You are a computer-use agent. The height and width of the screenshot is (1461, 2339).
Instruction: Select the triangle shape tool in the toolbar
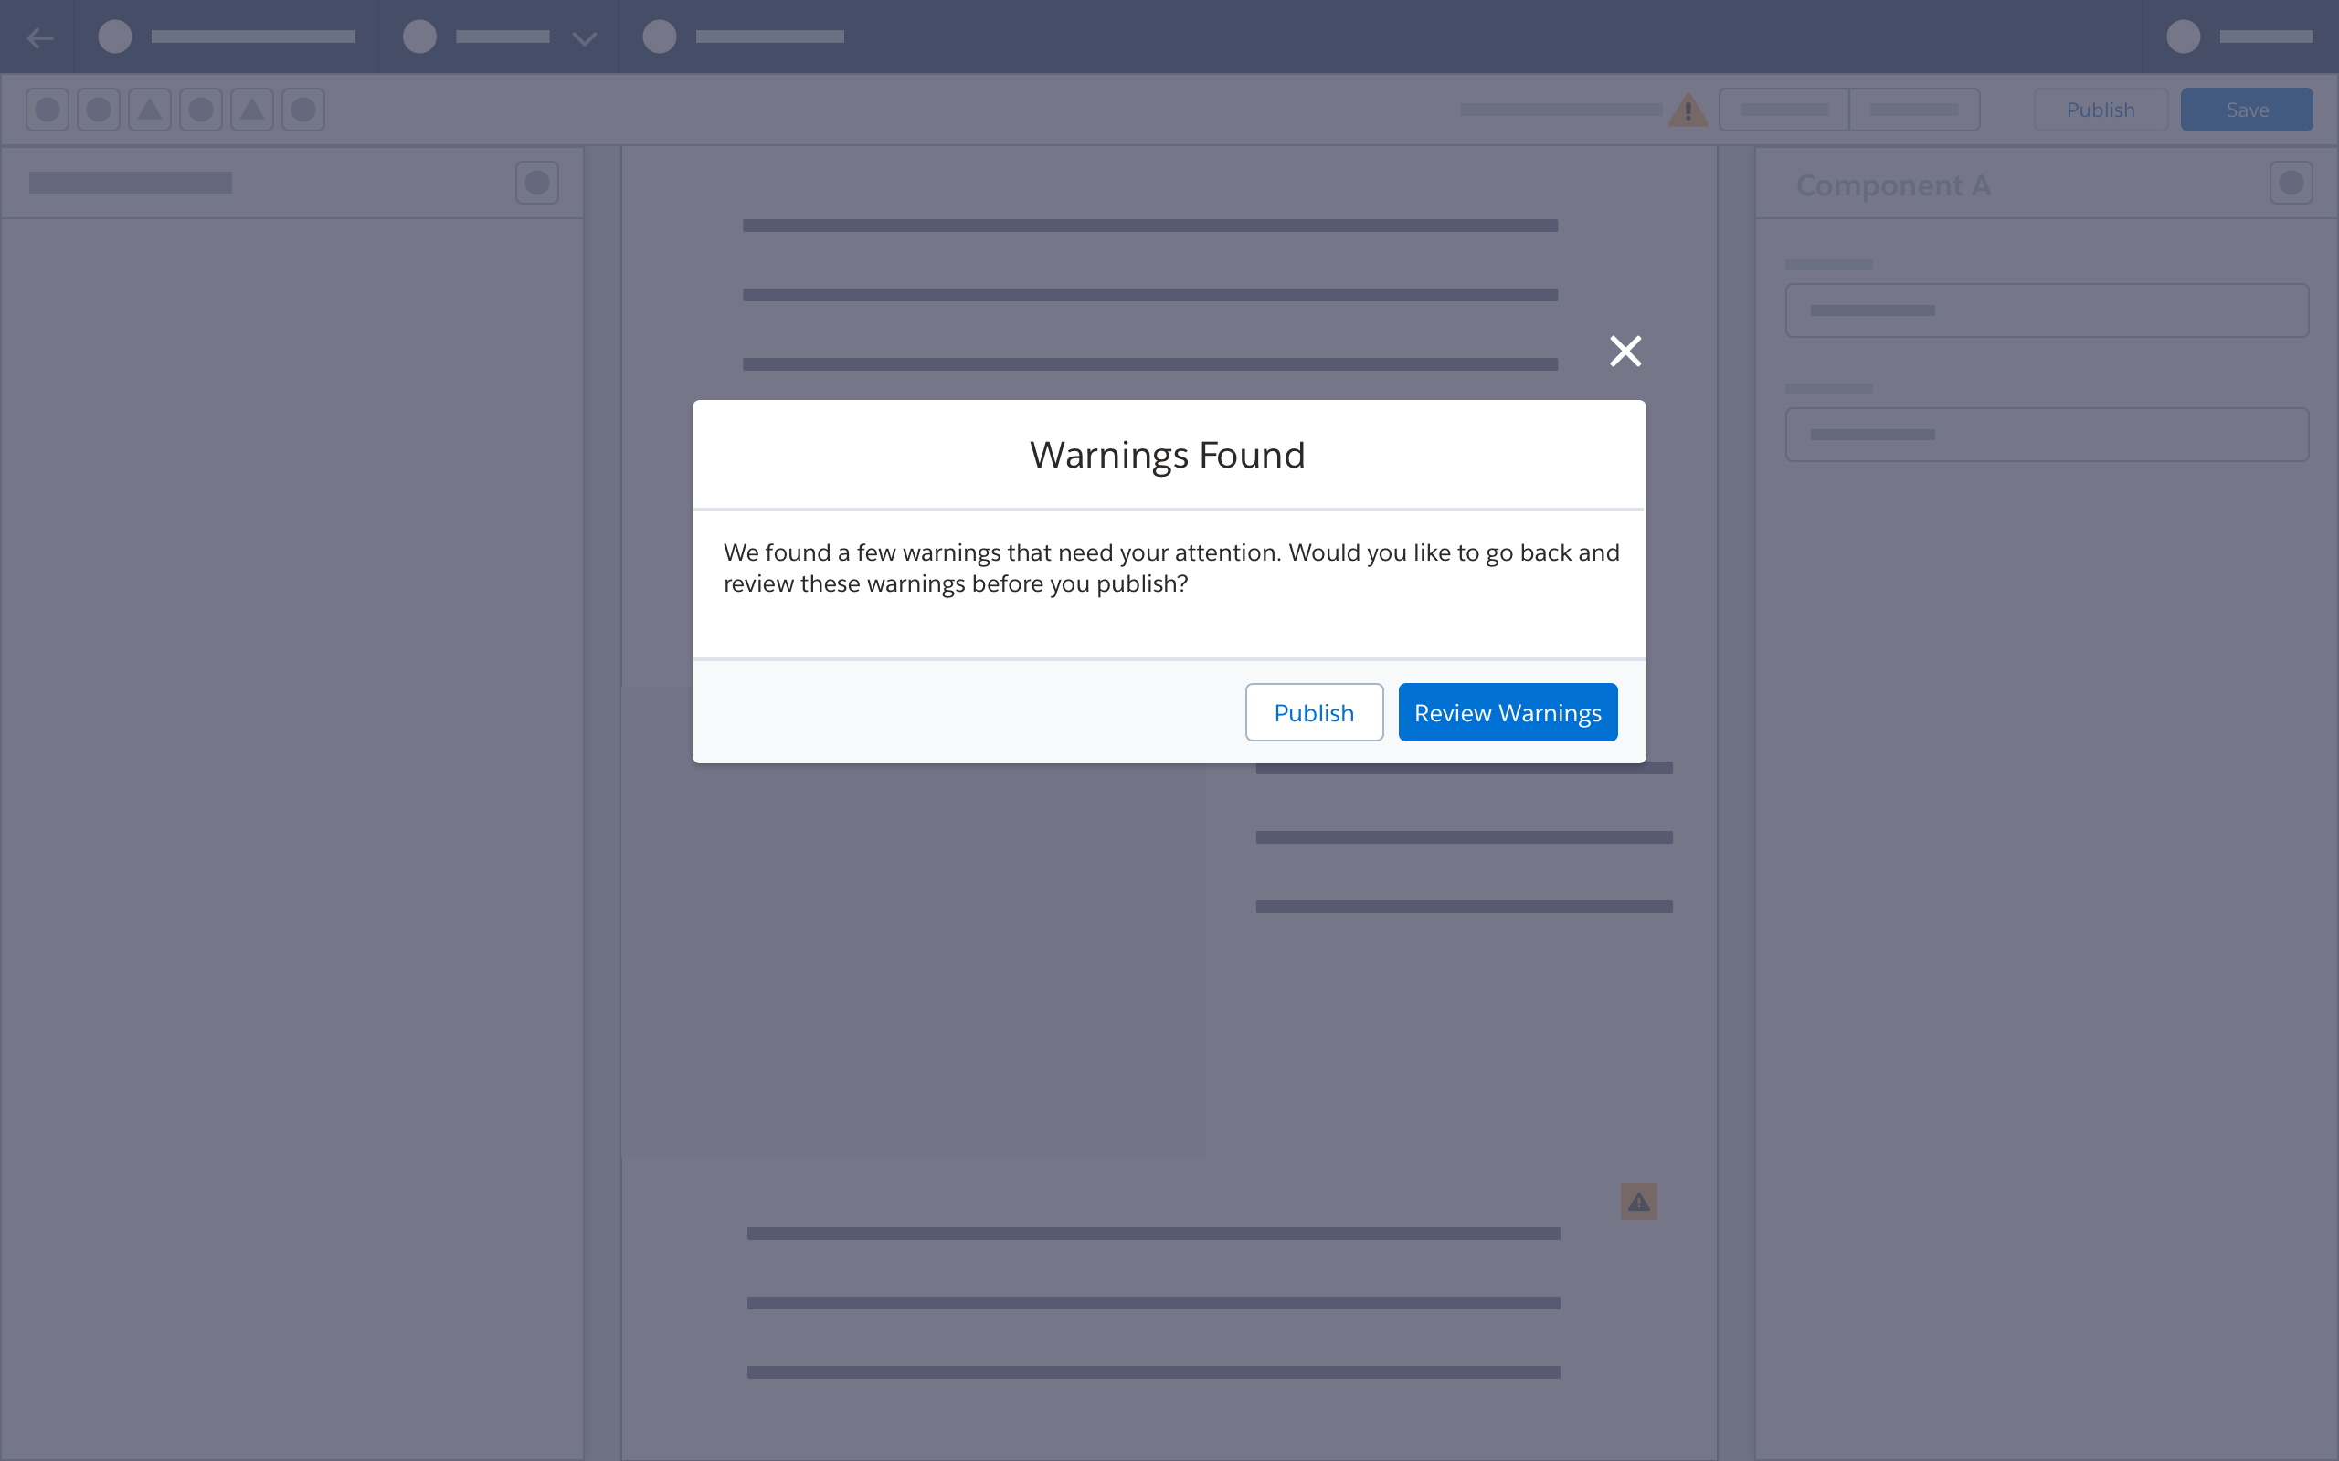pyautogui.click(x=150, y=110)
